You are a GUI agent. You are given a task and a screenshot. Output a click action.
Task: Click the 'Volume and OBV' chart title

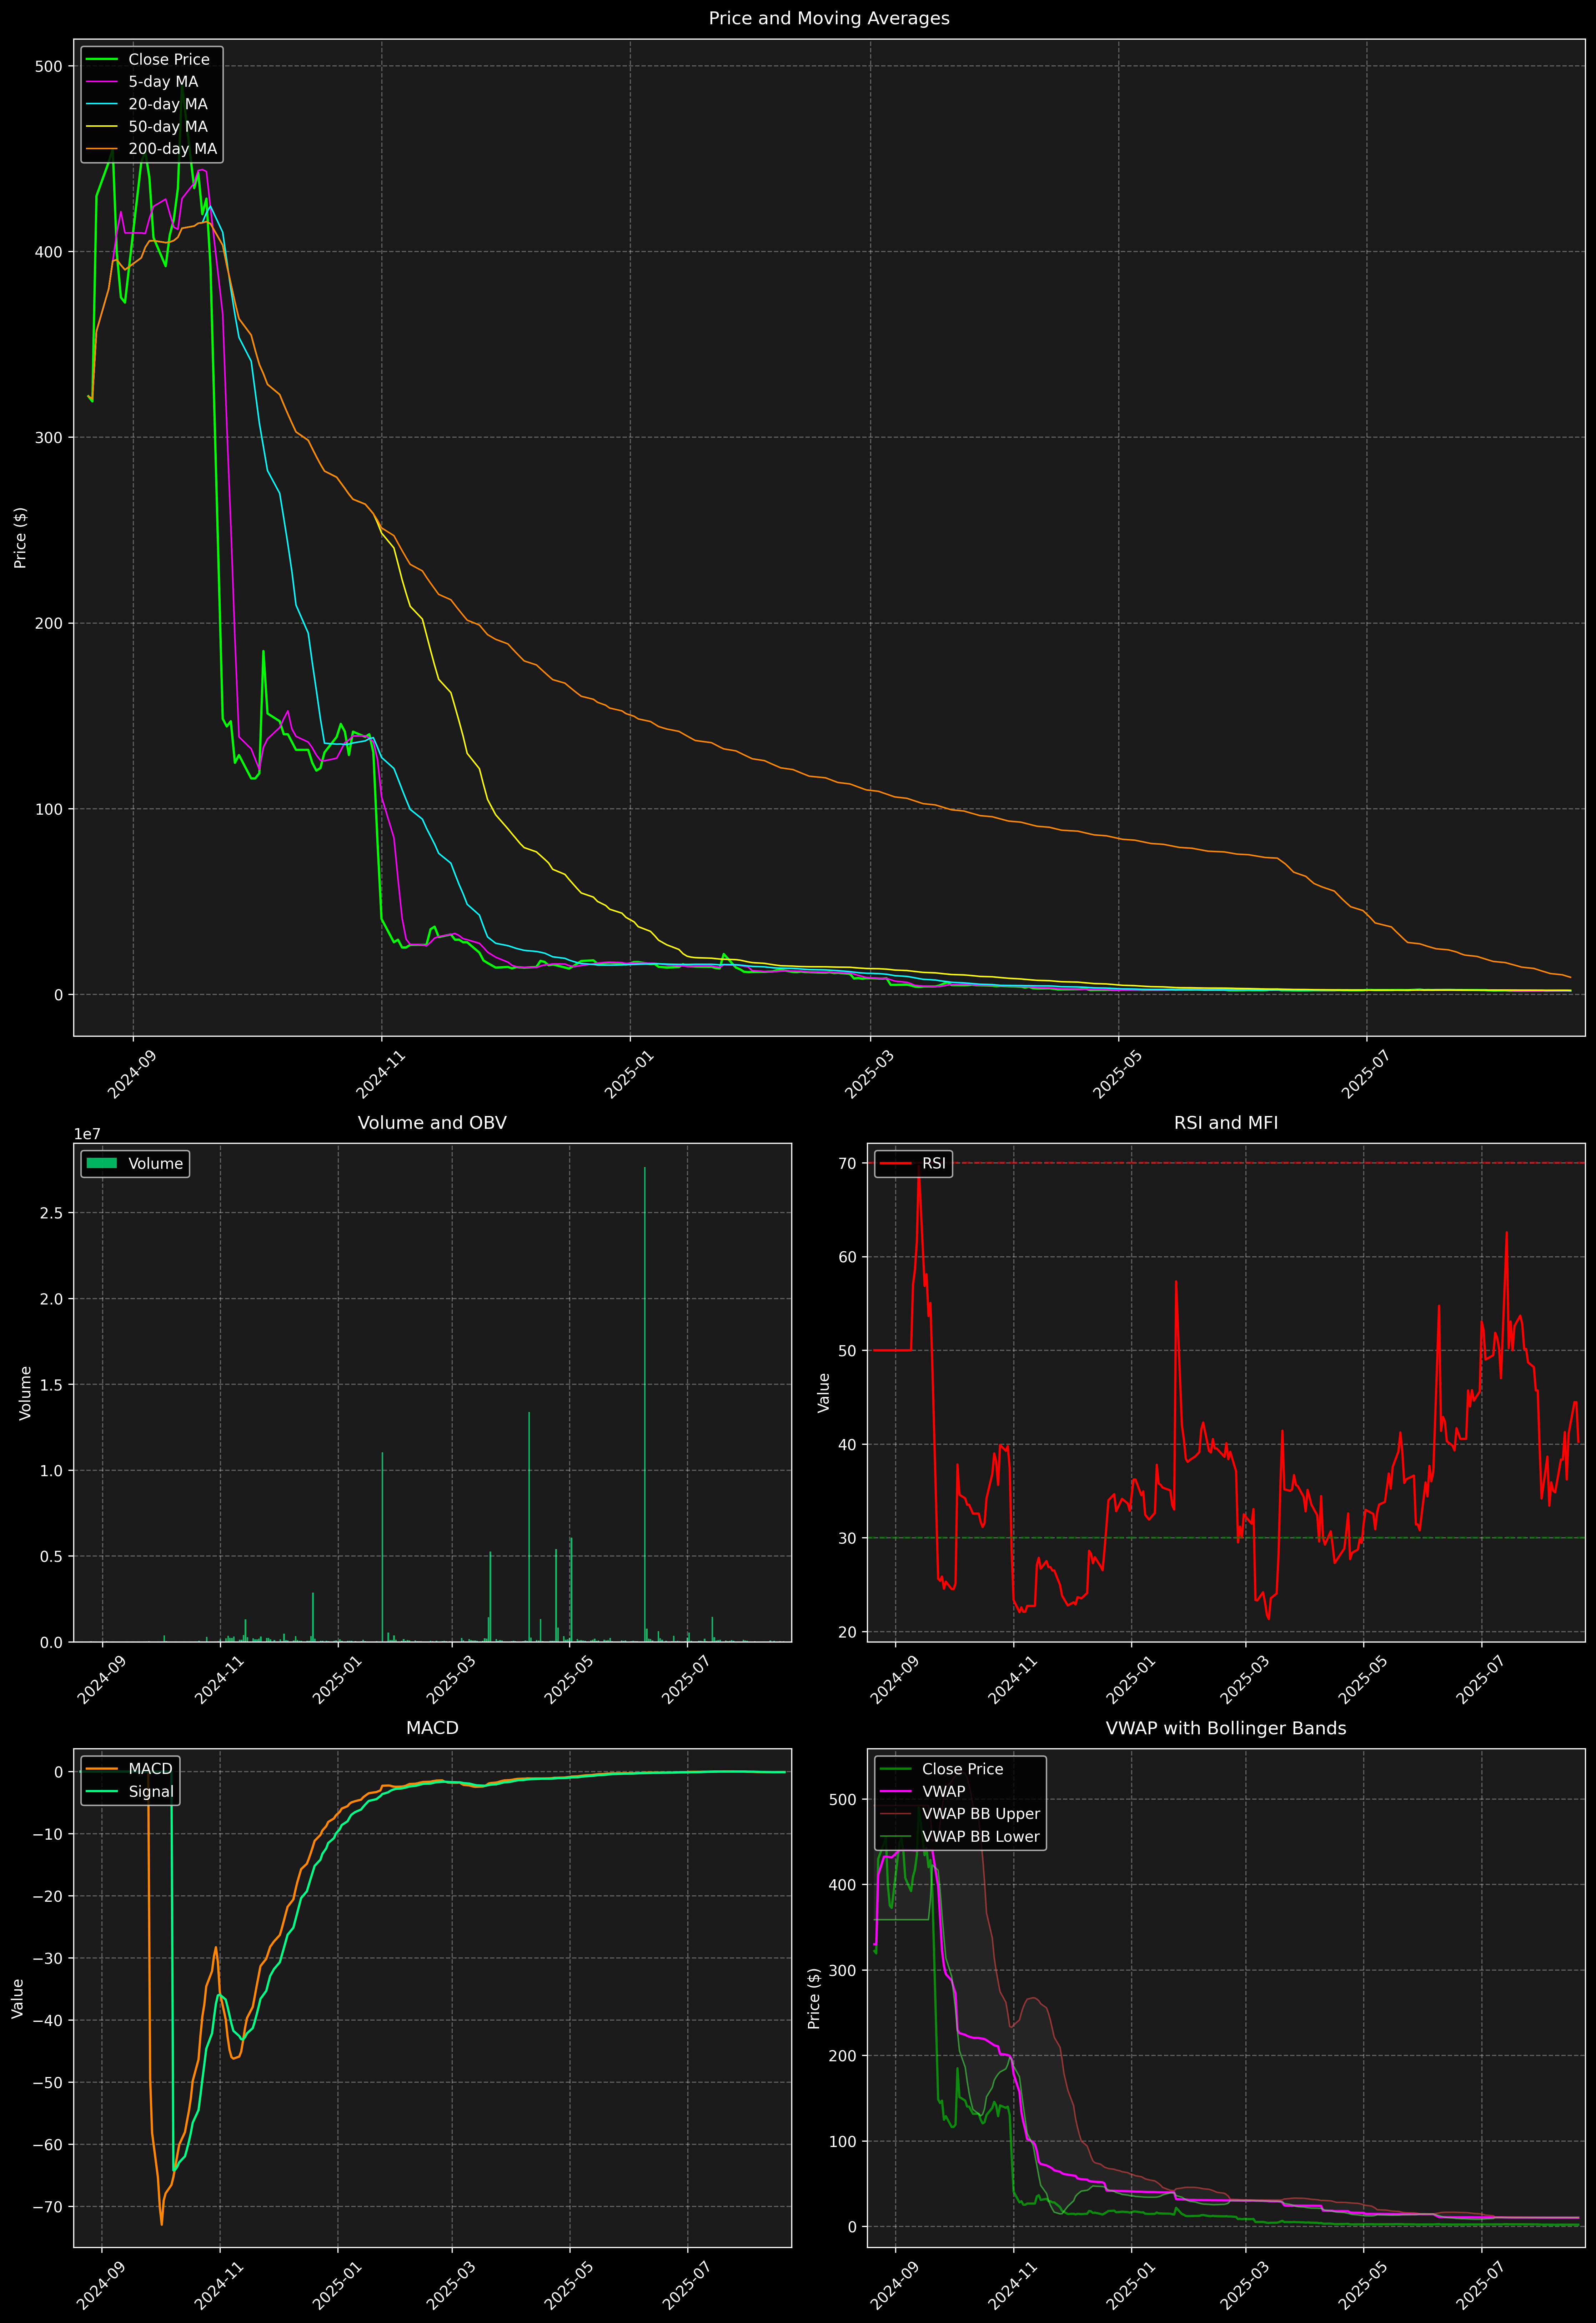432,1122
